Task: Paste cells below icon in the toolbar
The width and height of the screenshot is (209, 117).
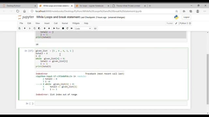Action: (x=39, y=28)
